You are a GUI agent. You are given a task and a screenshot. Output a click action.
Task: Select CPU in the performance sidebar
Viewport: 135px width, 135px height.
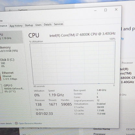11,37
